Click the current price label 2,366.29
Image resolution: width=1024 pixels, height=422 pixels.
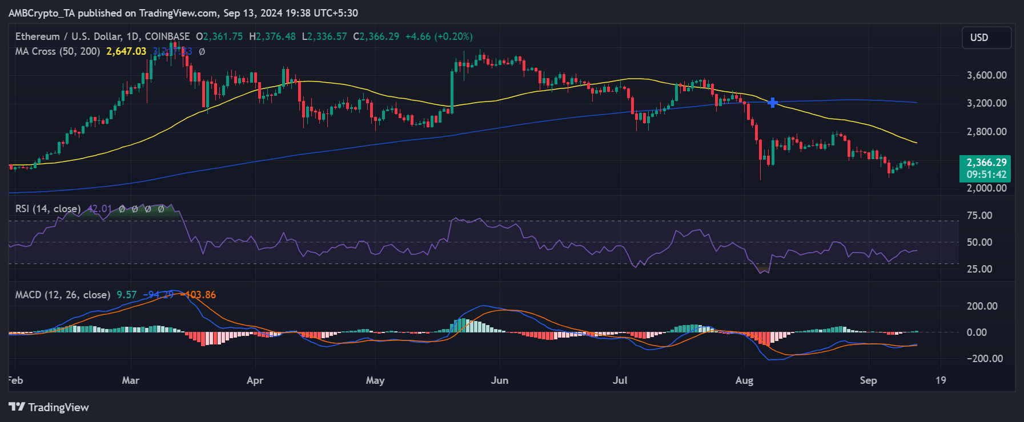point(986,163)
